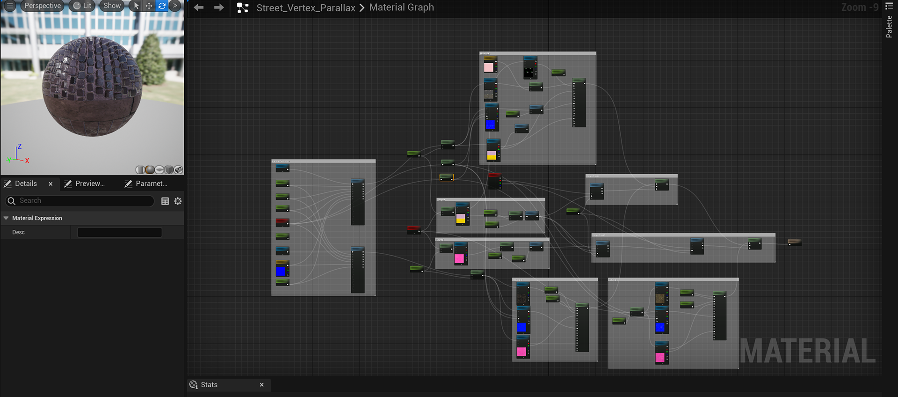Use the selected custom mesh as preview

178,169
